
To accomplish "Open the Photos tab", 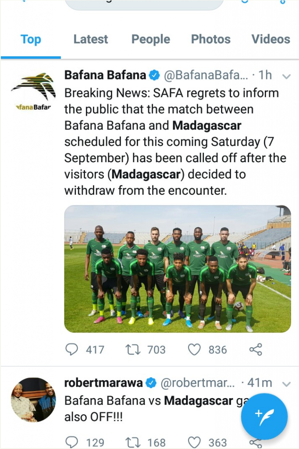I will click(x=210, y=39).
